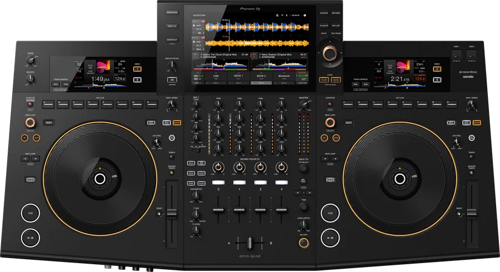Image resolution: width=500 pixels, height=272 pixels.
Task: Set loop IN point on right deck
Action: click(x=324, y=138)
